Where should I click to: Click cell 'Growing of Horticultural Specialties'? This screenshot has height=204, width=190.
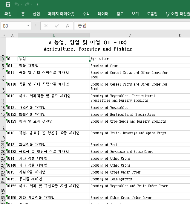point(130,114)
